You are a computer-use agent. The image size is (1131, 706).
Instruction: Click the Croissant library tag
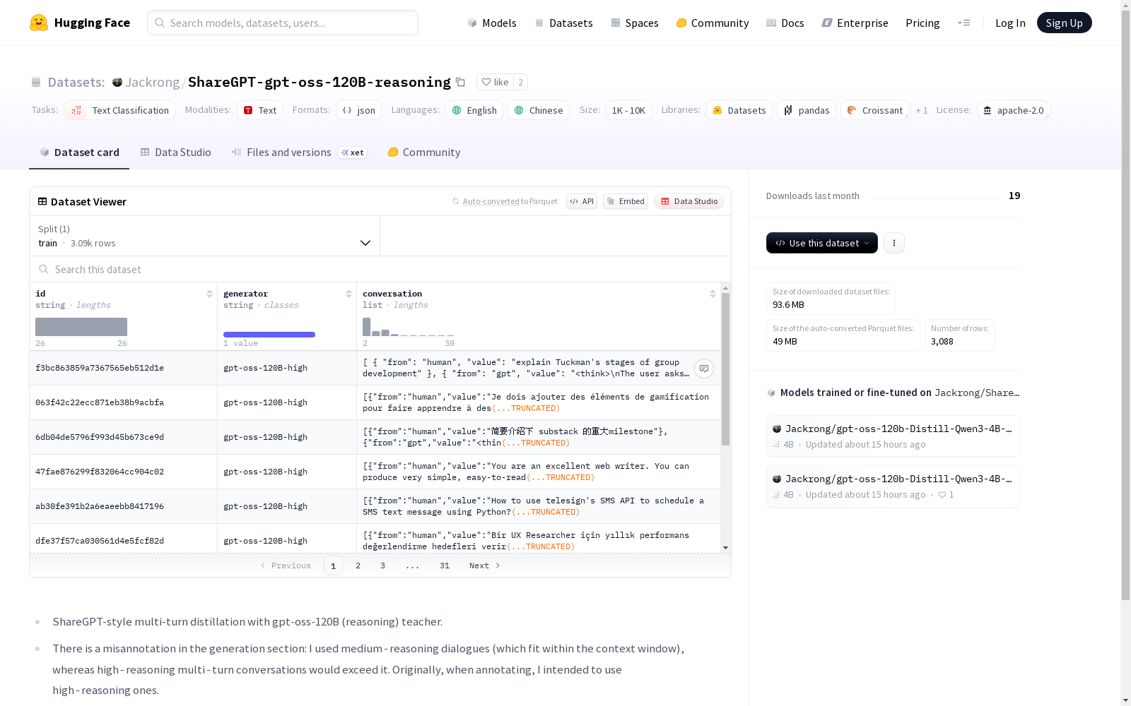tap(875, 110)
